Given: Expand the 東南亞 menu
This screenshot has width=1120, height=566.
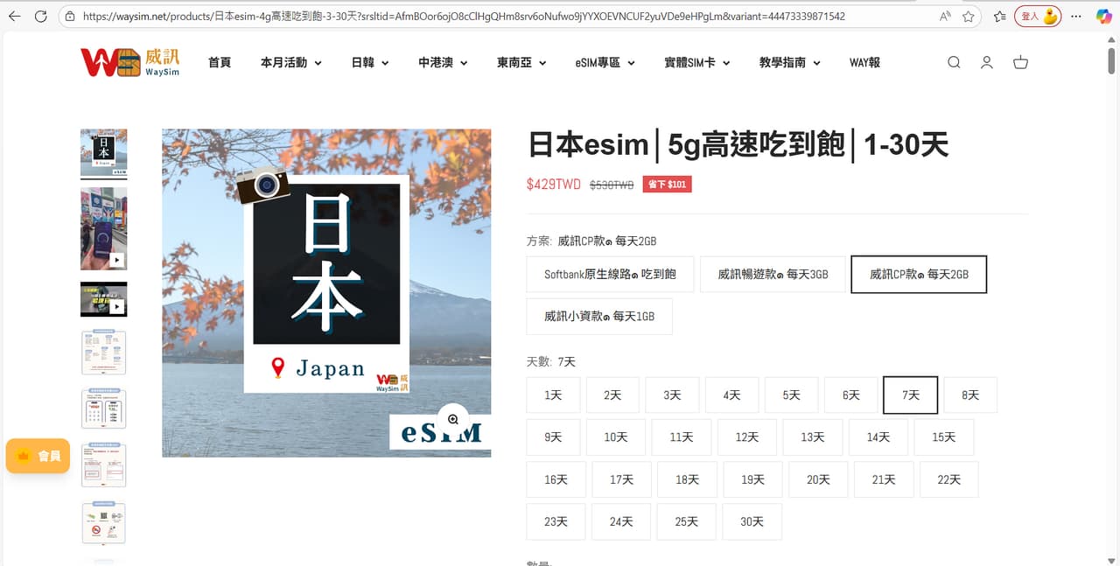Looking at the screenshot, I should click(521, 62).
